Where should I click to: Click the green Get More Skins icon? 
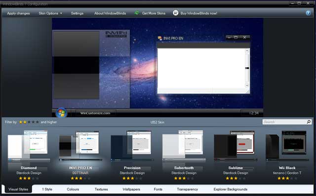click(137, 13)
